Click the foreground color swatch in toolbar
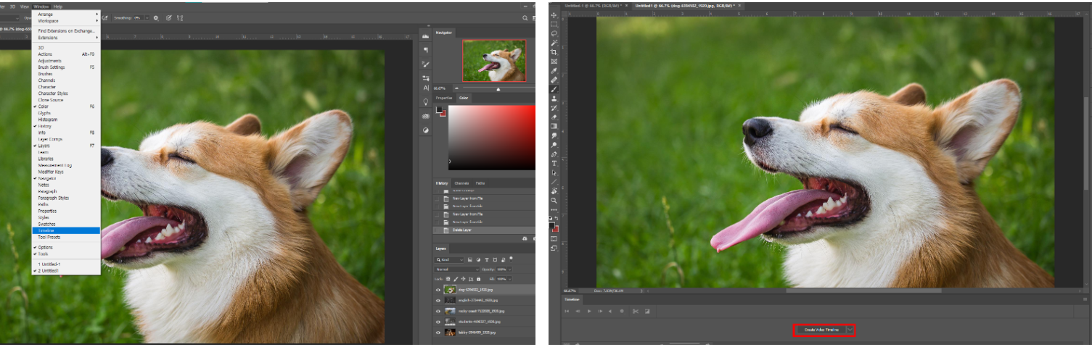1092x347 pixels. [552, 225]
